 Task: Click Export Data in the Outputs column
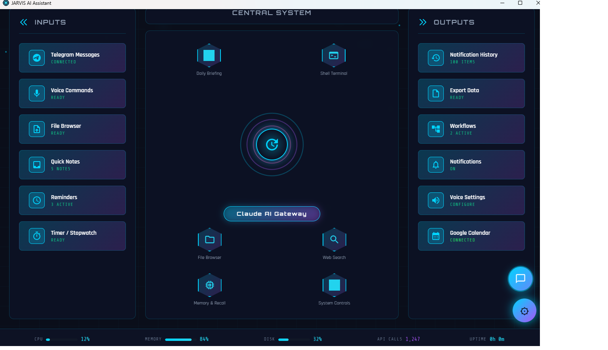(x=471, y=93)
